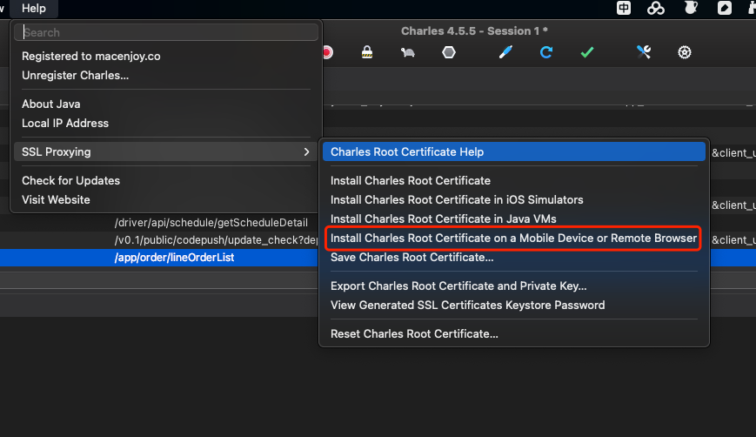The width and height of the screenshot is (756, 437).
Task: Click the blue Repeat arrow icon
Action: (x=546, y=52)
